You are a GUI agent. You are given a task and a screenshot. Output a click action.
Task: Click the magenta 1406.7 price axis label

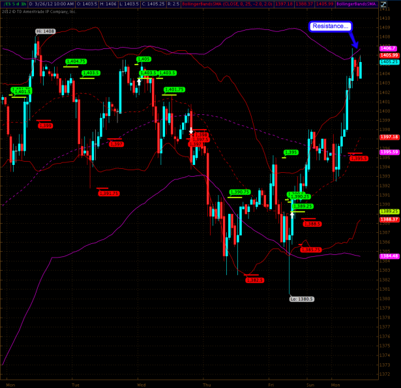pyautogui.click(x=388, y=48)
